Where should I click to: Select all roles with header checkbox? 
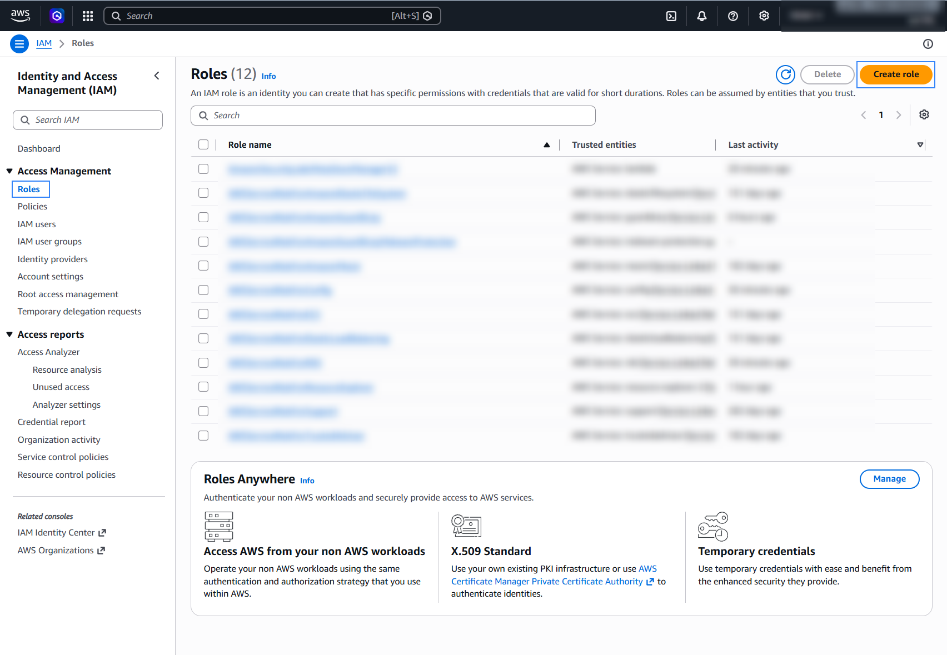pyautogui.click(x=203, y=144)
